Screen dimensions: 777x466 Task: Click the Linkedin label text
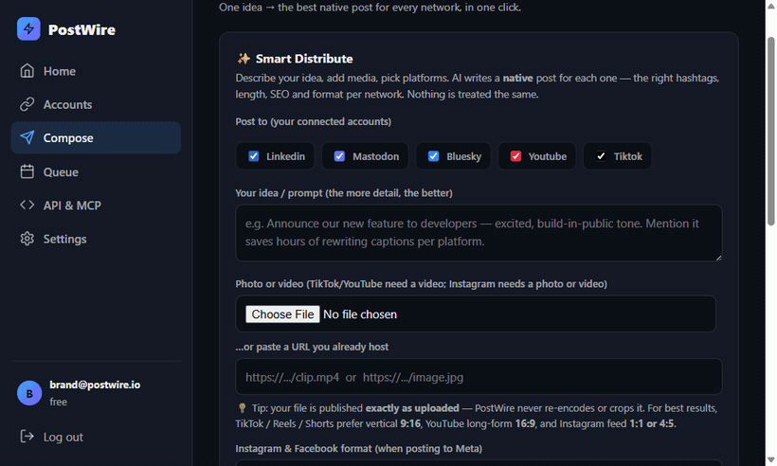285,156
